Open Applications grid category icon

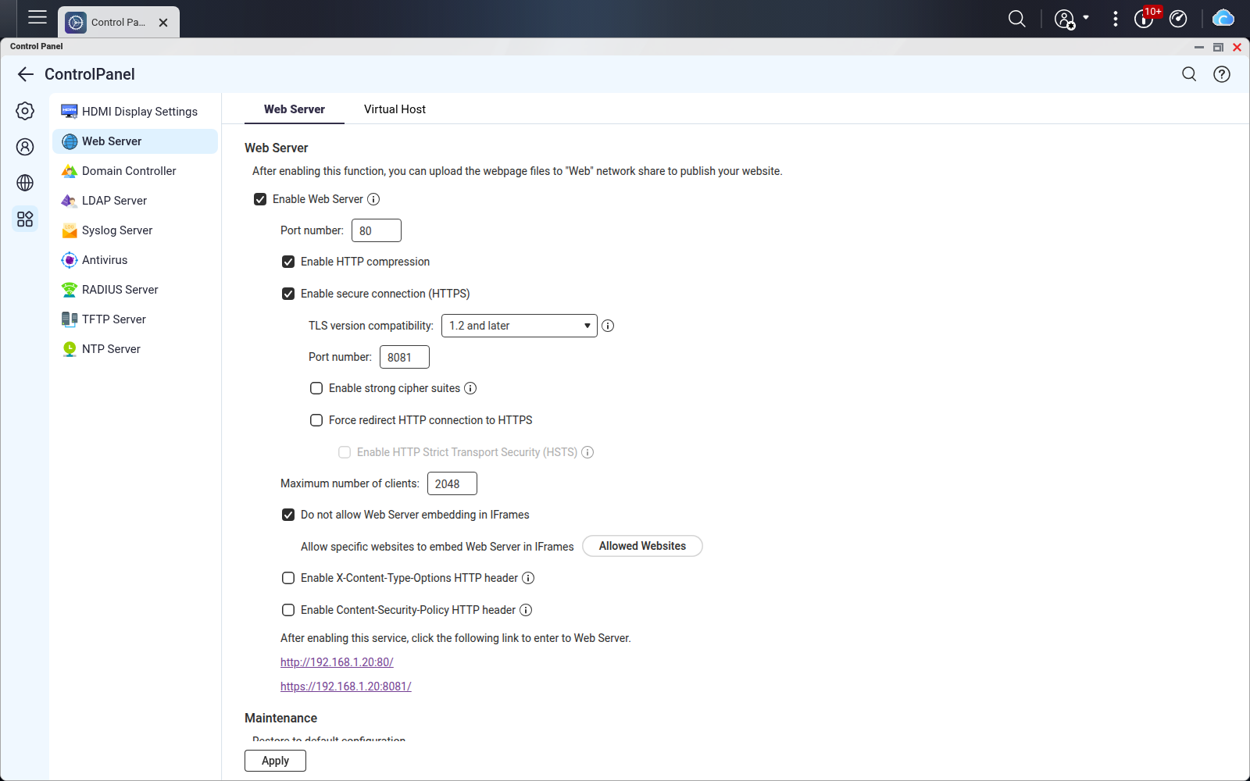(x=25, y=219)
